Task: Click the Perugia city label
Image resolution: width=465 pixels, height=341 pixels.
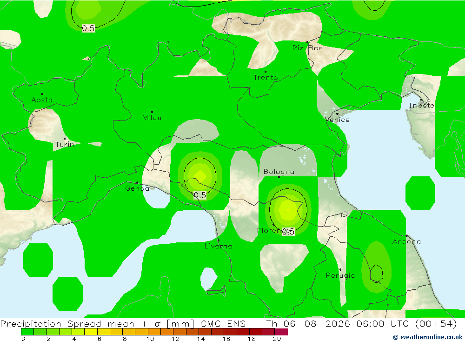Action: (x=340, y=275)
